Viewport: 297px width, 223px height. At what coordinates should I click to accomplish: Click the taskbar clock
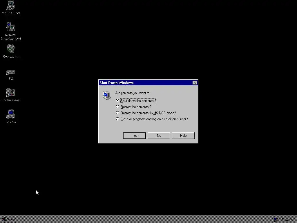tap(287, 220)
